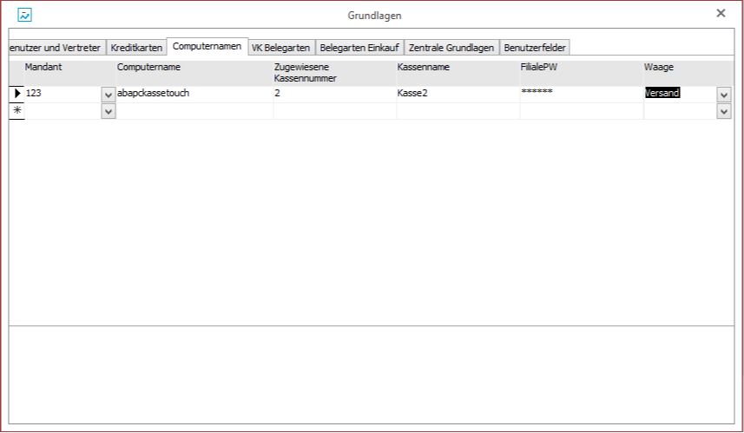
Task: Edit the Kassenname field containing Kasse2
Action: click(456, 94)
